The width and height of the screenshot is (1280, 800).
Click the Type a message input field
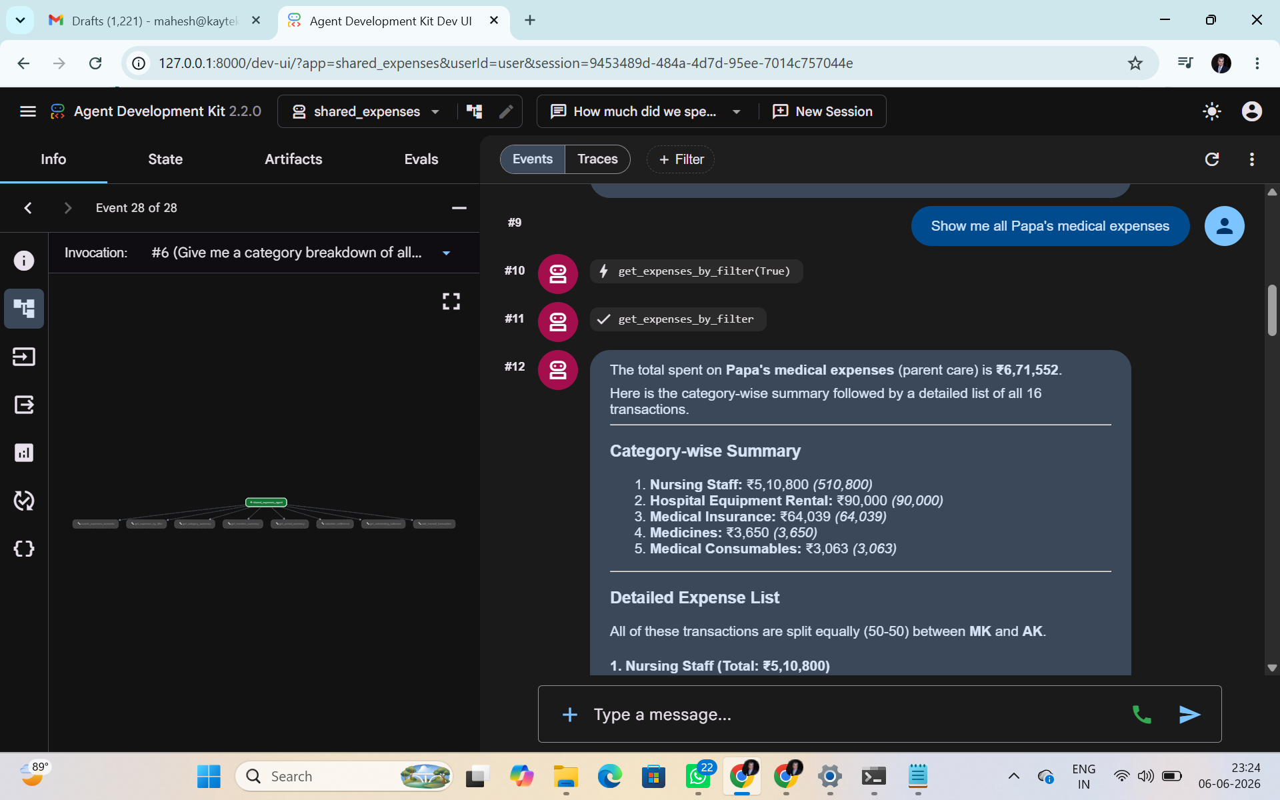[x=853, y=715]
